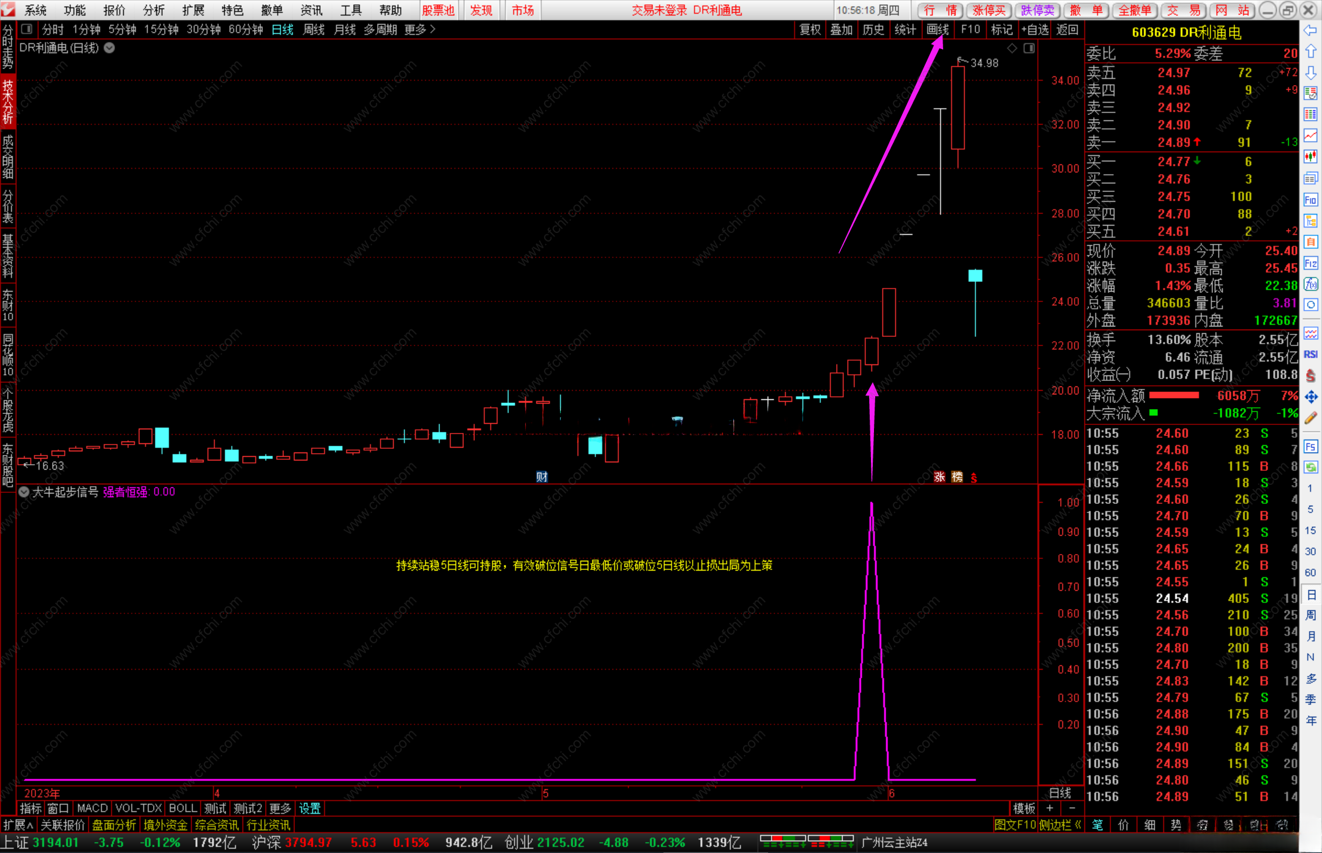This screenshot has height=853, width=1322.
Task: Open the 分析 menu
Action: tap(153, 10)
